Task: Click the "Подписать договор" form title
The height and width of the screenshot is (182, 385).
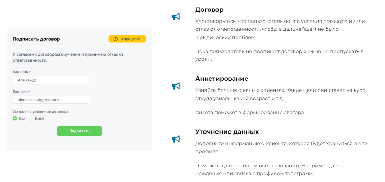Action: click(36, 39)
